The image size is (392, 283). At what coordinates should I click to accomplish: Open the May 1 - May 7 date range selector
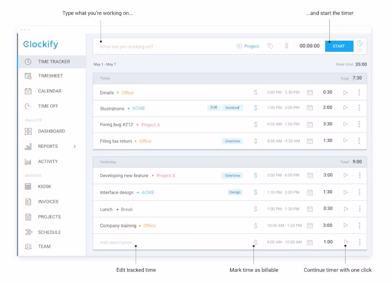[x=105, y=64]
